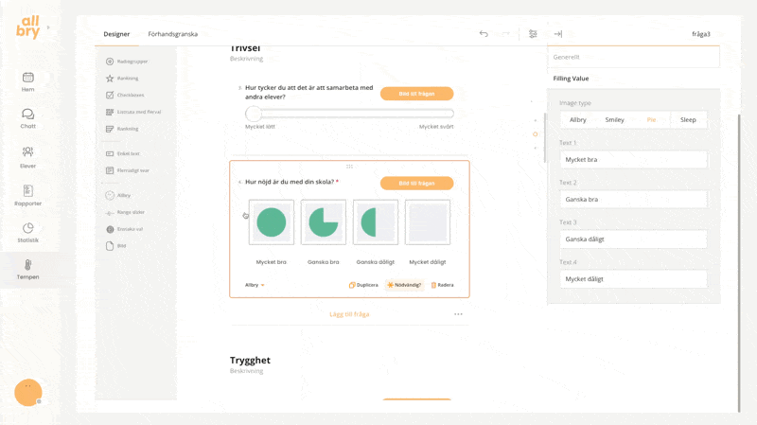Click the Mycket lätt slider handle
This screenshot has width=757, height=425.
[x=254, y=114]
